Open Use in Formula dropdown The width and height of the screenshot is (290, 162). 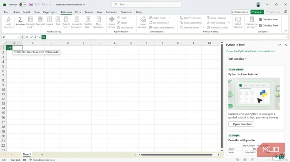(159, 23)
